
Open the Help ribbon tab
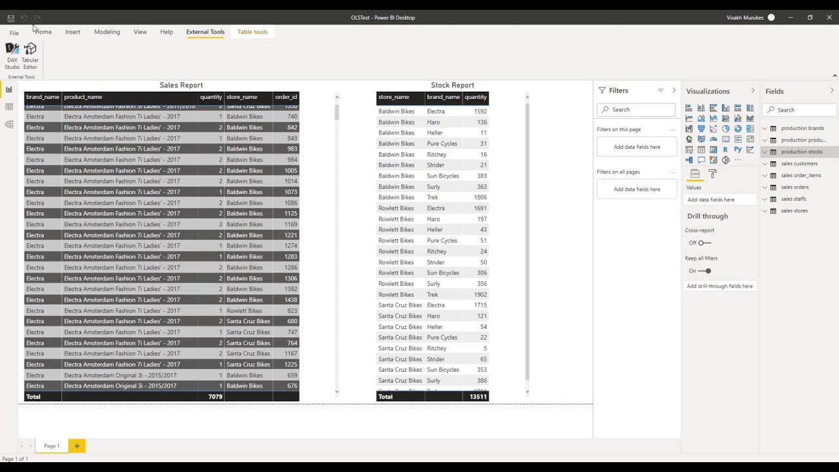coord(166,31)
